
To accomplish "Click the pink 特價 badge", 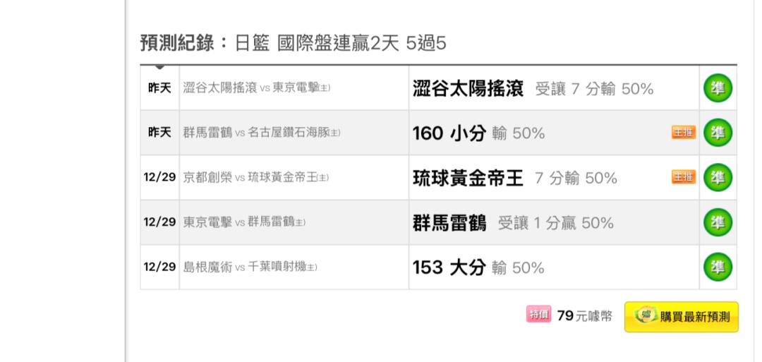I will click(x=538, y=315).
